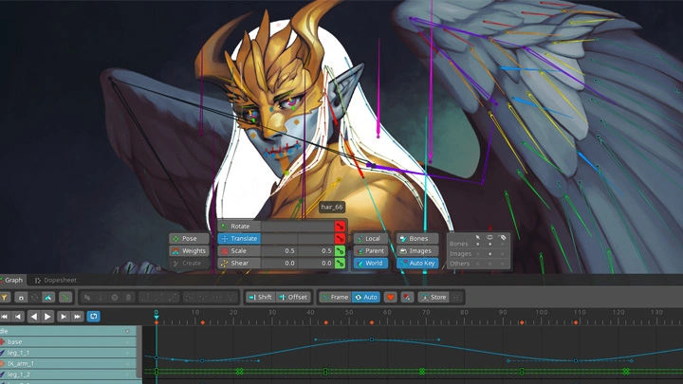This screenshot has width=683, height=384.
Task: Select Auto curve view button
Action: click(366, 298)
